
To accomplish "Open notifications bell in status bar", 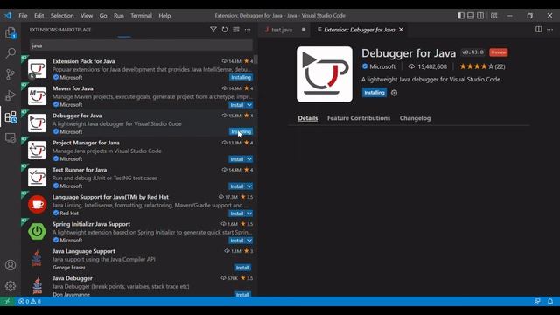I will click(x=550, y=301).
